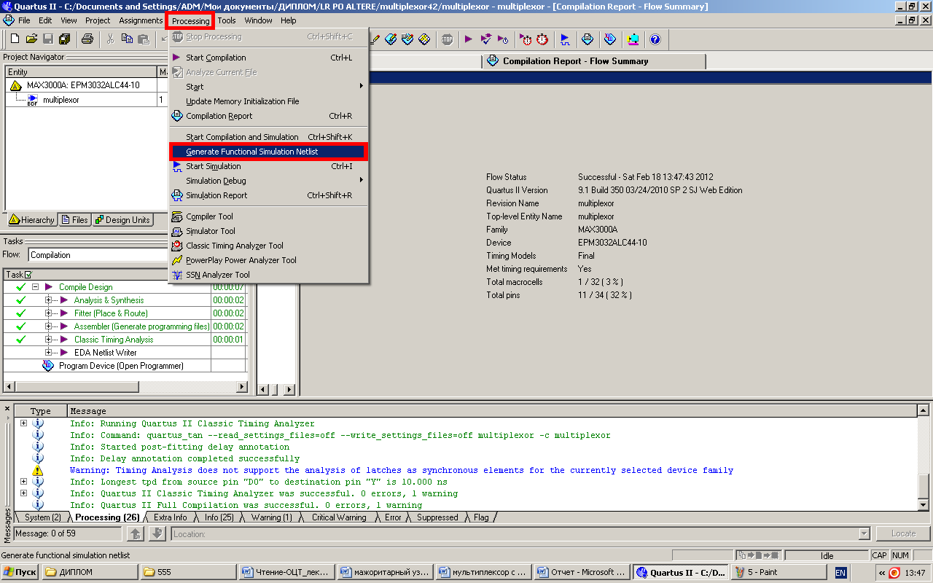Click the Save diskette toolbar icon
The image size is (933, 583).
(x=48, y=39)
